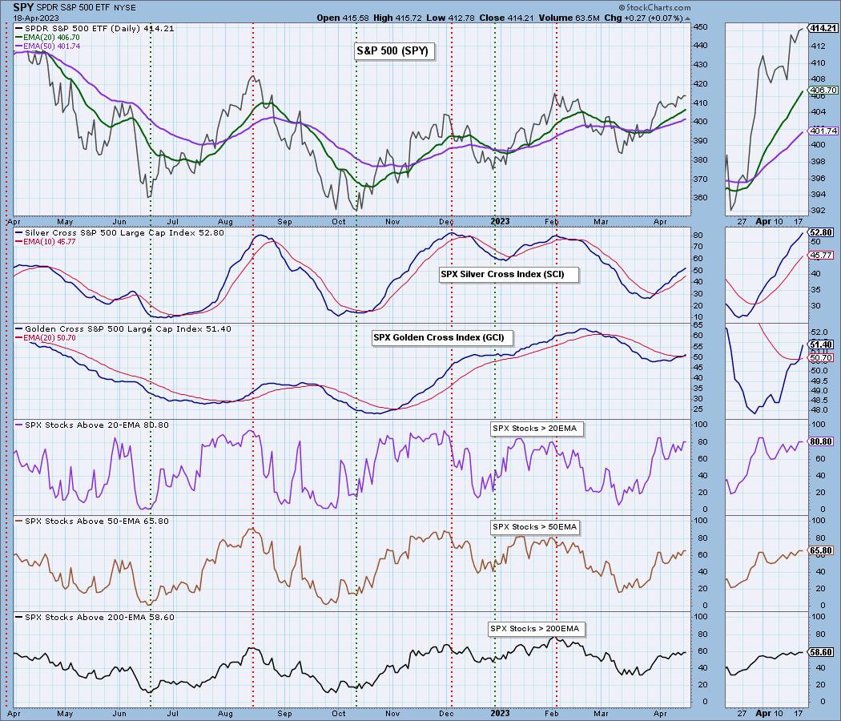841x721 pixels.
Task: Click the 45.77 value tag in zoom panel
Action: 821,256
